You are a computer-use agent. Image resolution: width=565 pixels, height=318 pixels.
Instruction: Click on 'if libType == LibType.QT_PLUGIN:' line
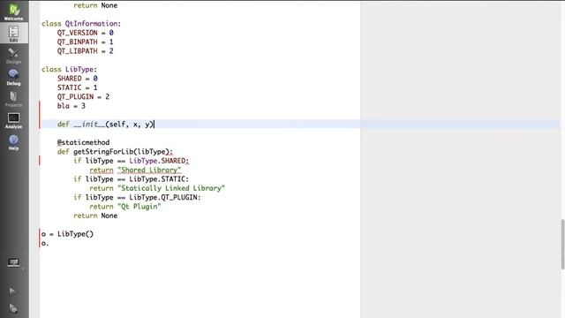click(137, 197)
